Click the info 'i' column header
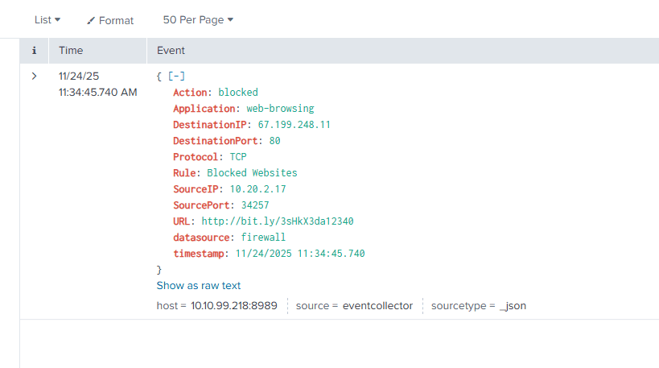This screenshot has width=659, height=368. (34, 51)
